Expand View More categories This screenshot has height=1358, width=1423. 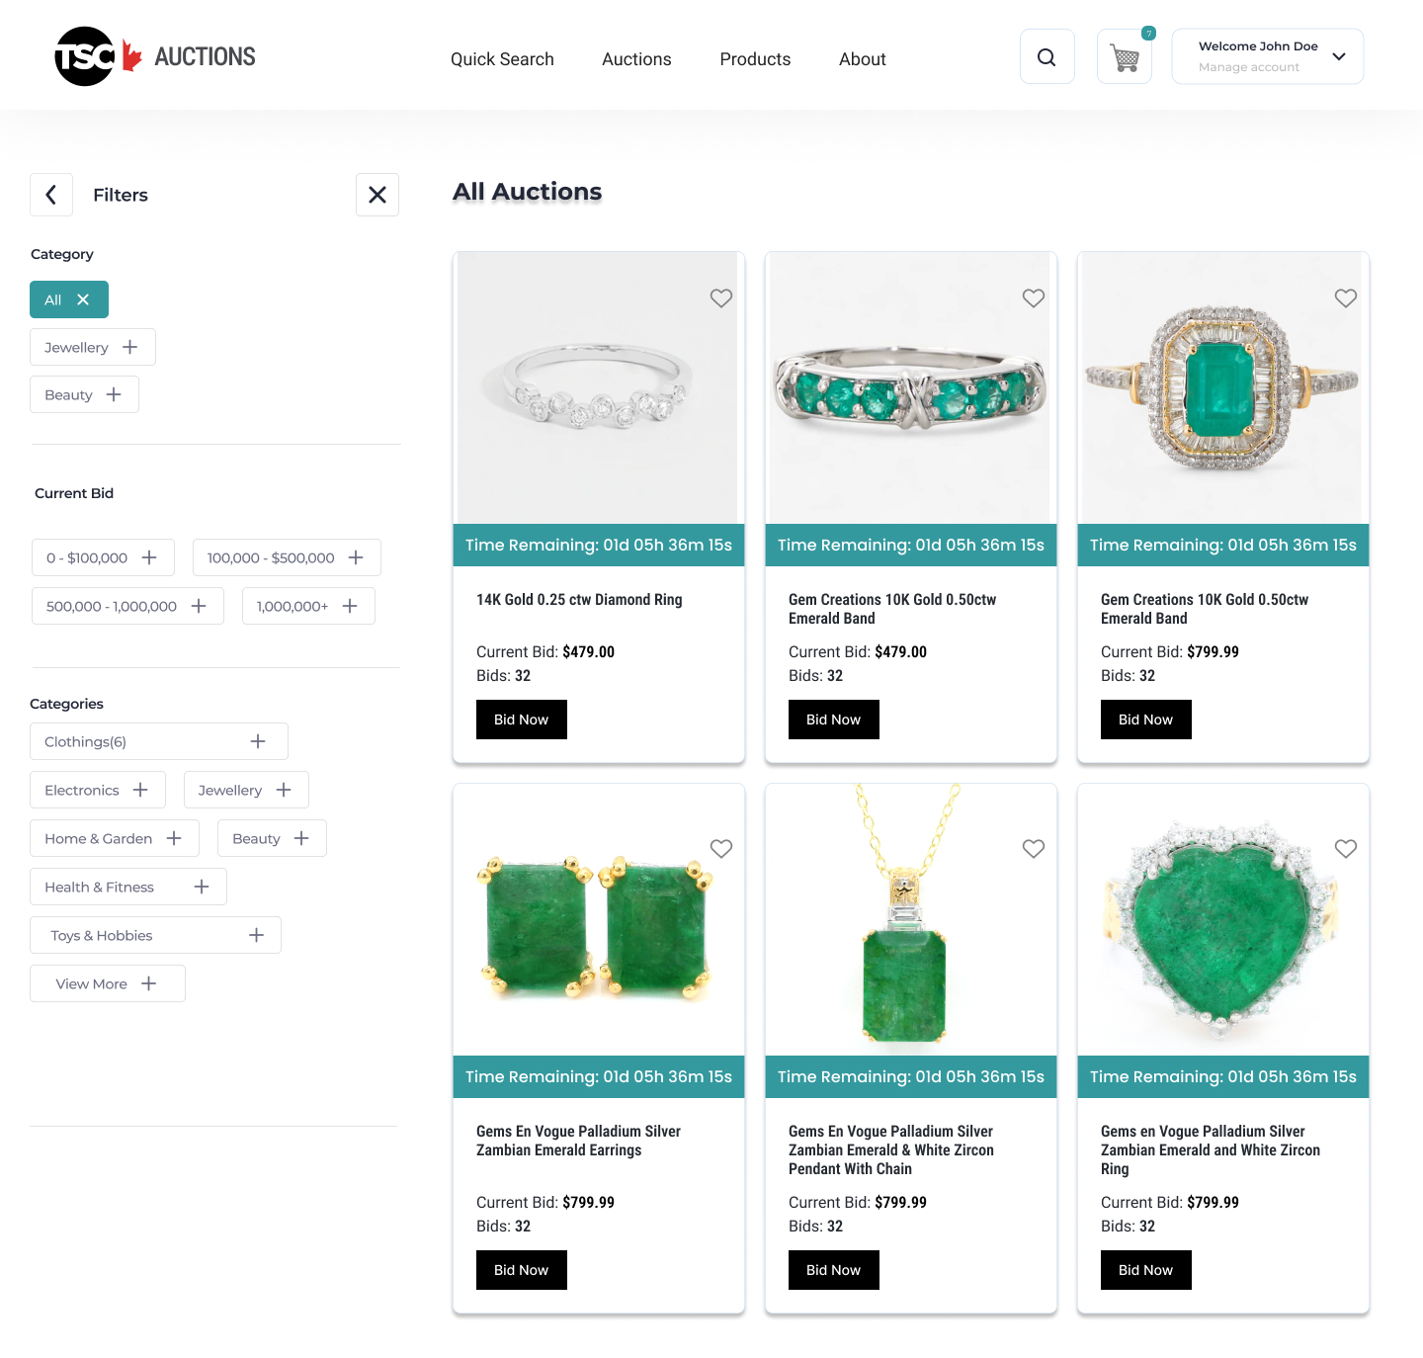[x=108, y=983]
